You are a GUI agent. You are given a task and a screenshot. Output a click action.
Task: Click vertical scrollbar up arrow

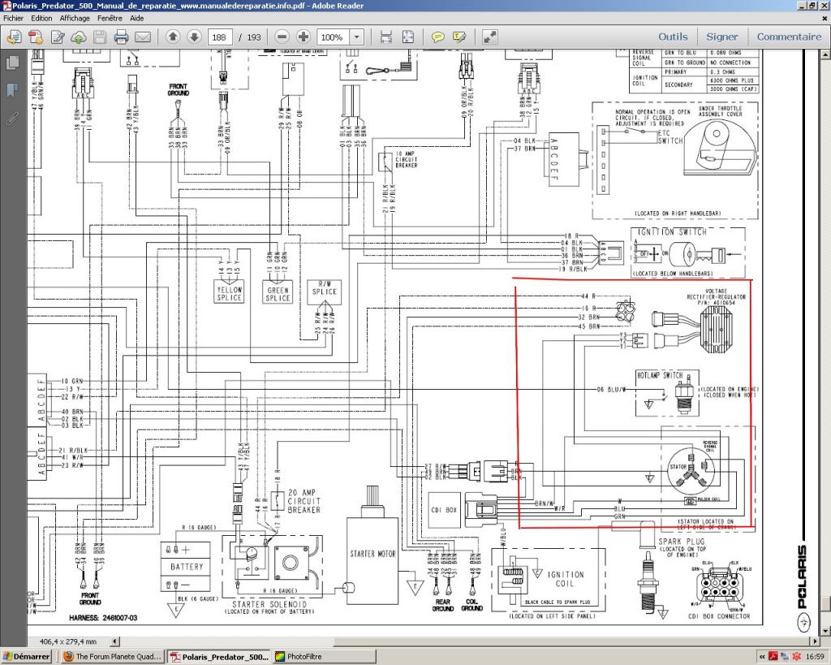pyautogui.click(x=825, y=54)
